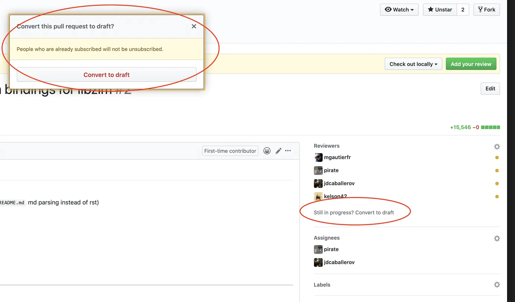Unstar the repository

pos(439,9)
